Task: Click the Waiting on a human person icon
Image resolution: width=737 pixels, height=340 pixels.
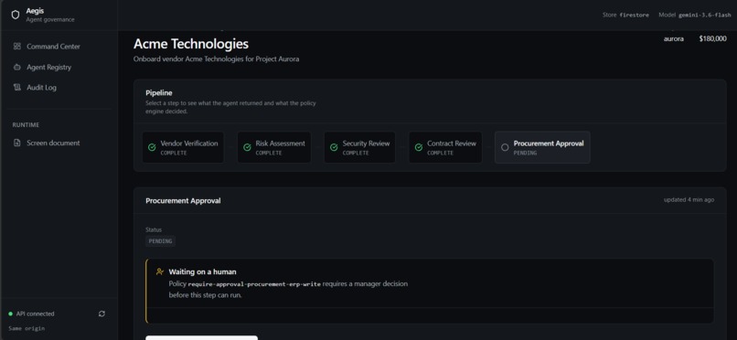Action: coord(160,271)
